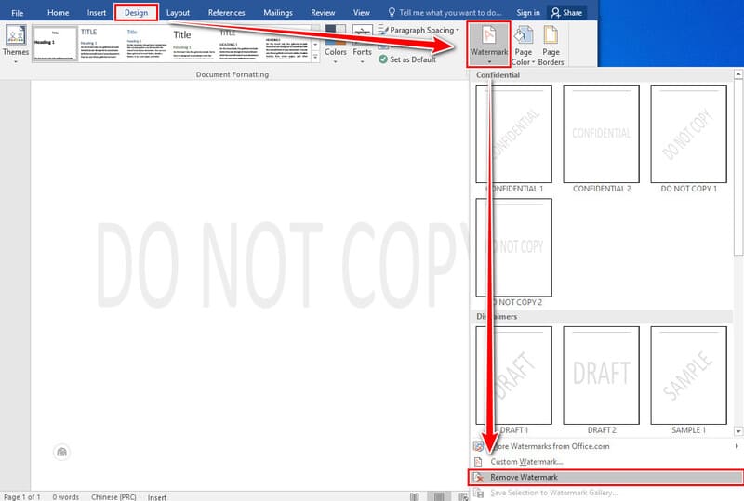Choose CONFIDENTIAL 1 watermark thumbnail

coord(514,133)
